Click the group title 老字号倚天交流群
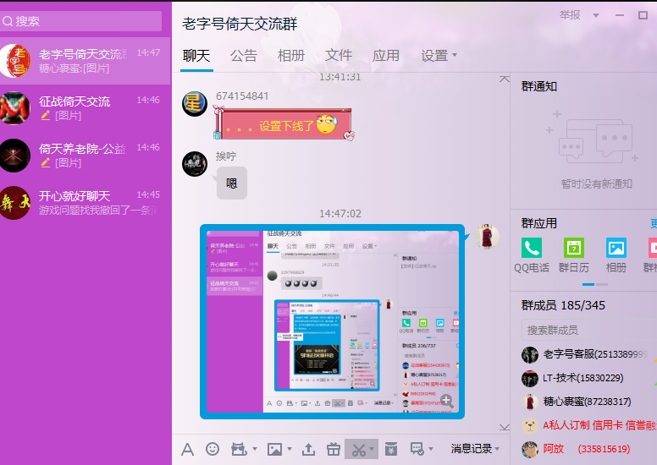 click(240, 24)
